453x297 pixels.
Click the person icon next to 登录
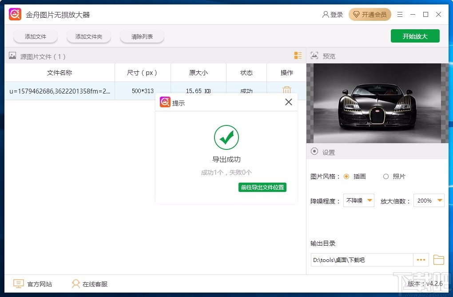(325, 14)
